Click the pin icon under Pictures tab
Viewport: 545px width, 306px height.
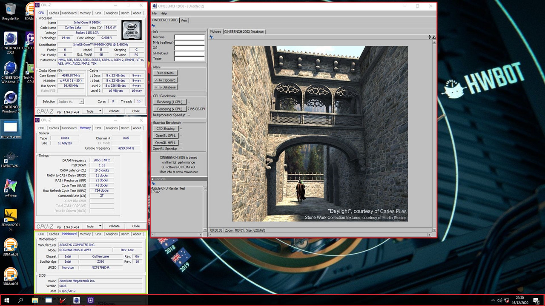(211, 37)
